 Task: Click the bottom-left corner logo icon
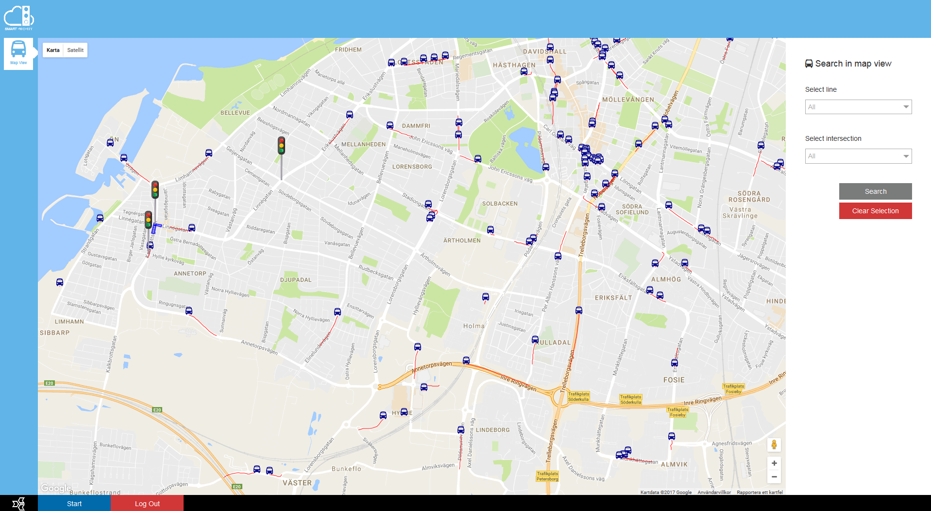pos(18,503)
